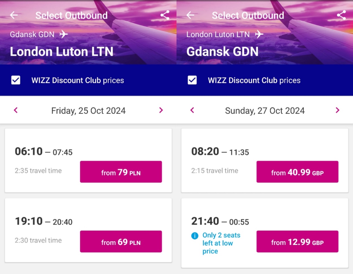Screen dimensions: 353x274
Task: Select the from 69 PLN fare
Action: tap(121, 242)
